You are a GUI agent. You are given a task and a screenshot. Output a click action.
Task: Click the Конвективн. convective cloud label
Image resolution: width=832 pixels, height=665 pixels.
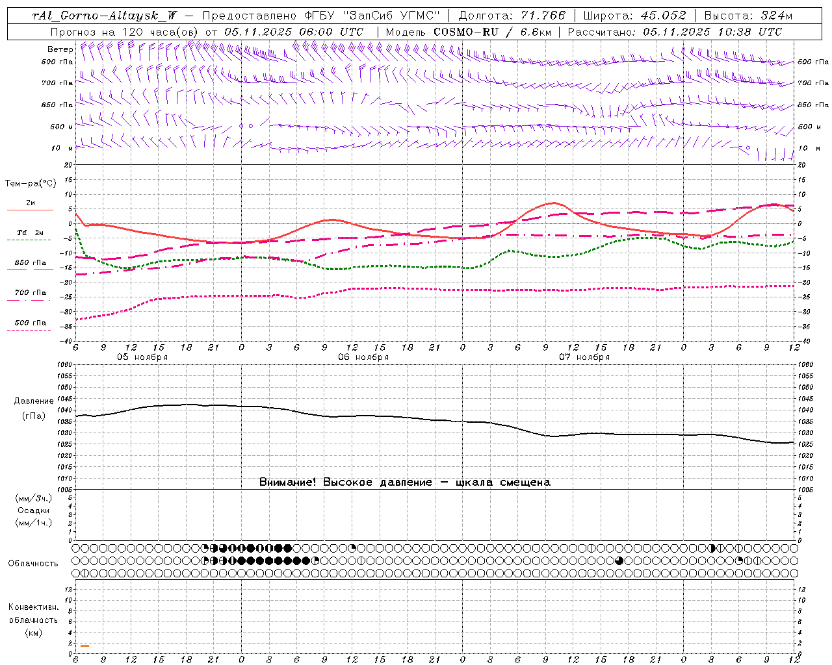33,607
